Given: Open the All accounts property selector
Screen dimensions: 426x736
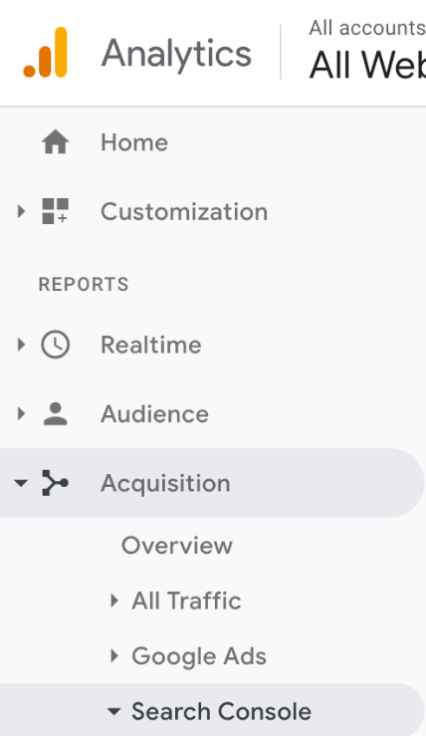Looking at the screenshot, I should click(x=367, y=52).
